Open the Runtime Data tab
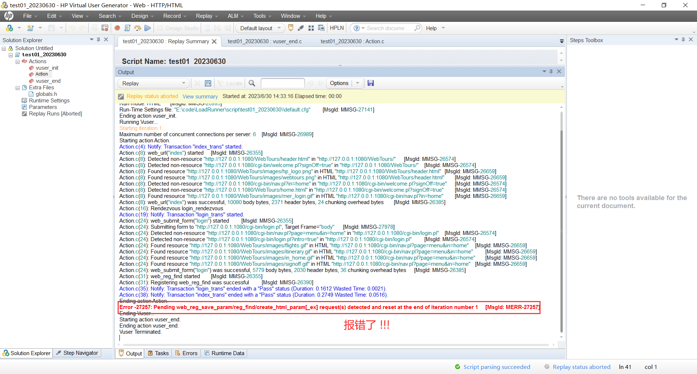Viewport: 697px width, 374px height. pyautogui.click(x=224, y=353)
